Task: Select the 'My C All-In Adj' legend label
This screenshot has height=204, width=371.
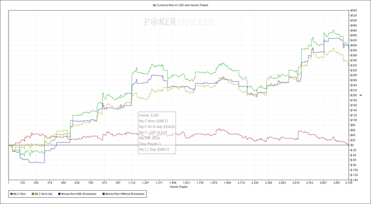Action: (x=43, y=194)
